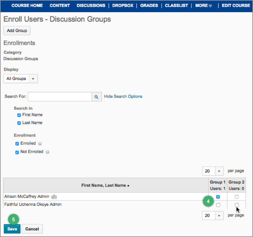The height and width of the screenshot is (237, 253).
Task: Open the CLASSLIST tab
Action: (x=176, y=5)
